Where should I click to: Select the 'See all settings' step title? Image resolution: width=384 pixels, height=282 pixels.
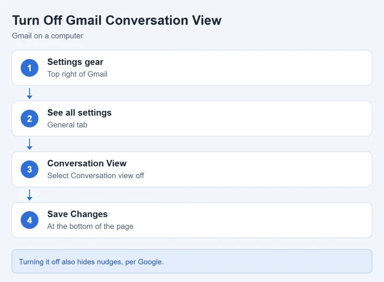[x=79, y=113]
